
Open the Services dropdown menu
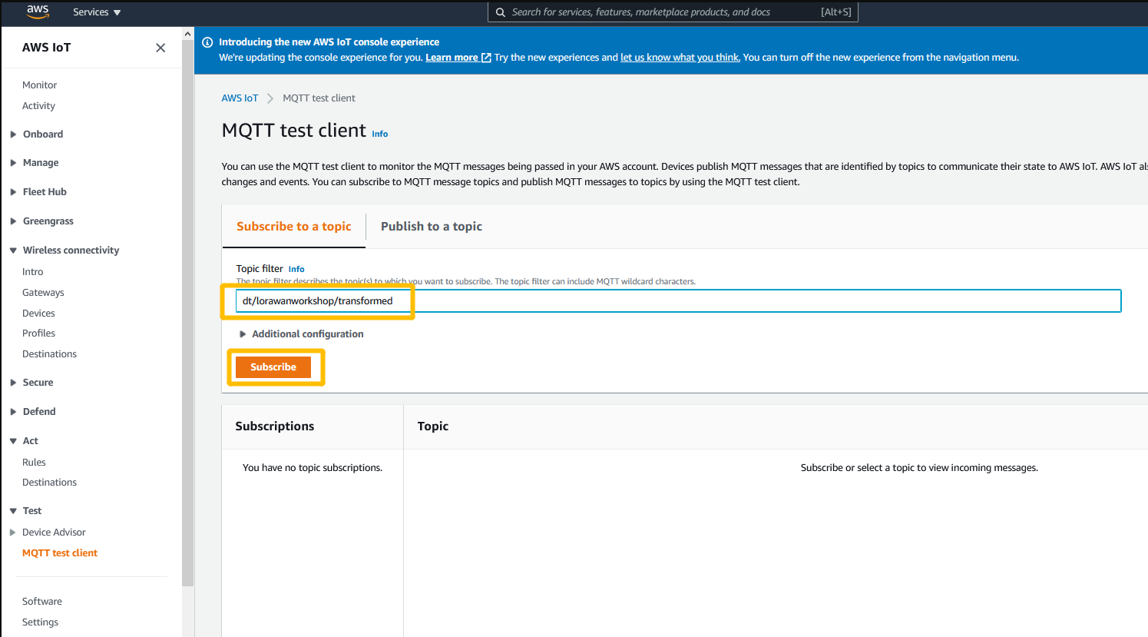(97, 12)
